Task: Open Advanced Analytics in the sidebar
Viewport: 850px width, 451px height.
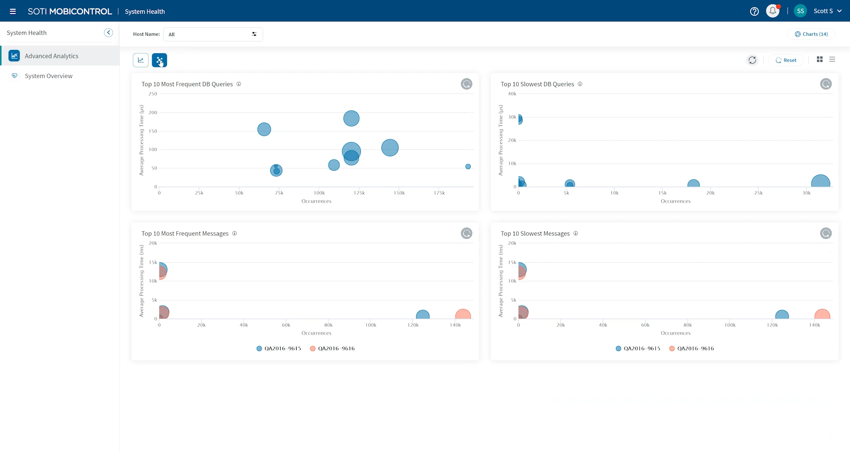Action: click(51, 56)
